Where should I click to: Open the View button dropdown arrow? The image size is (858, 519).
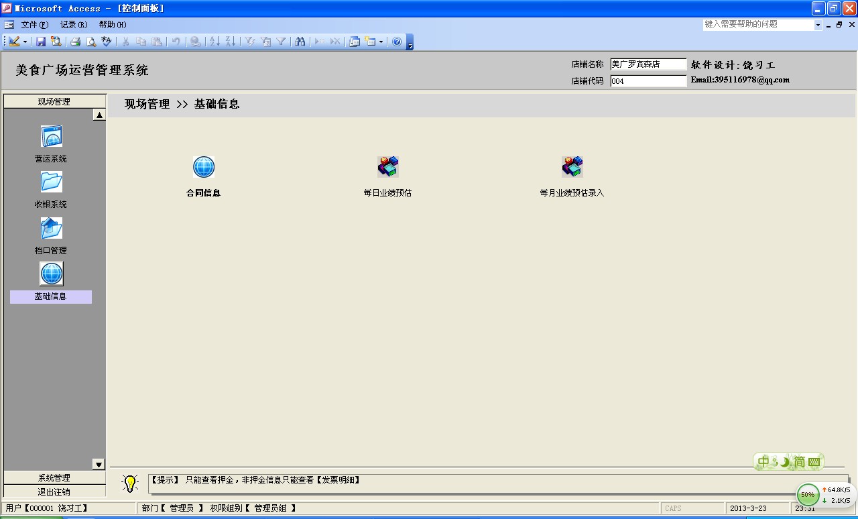point(25,42)
